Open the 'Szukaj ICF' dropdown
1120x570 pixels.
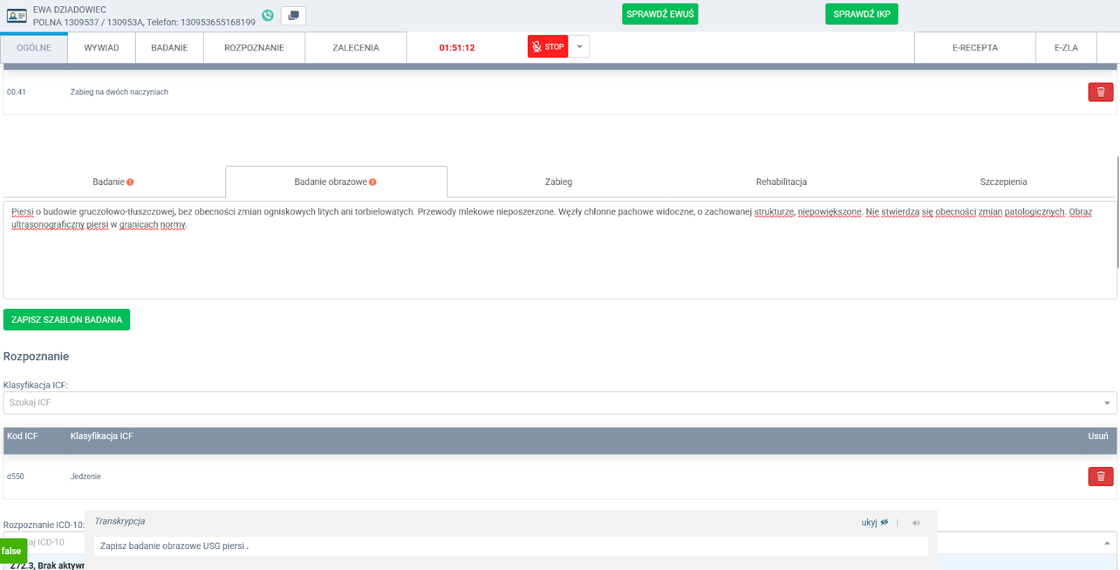(x=1107, y=403)
